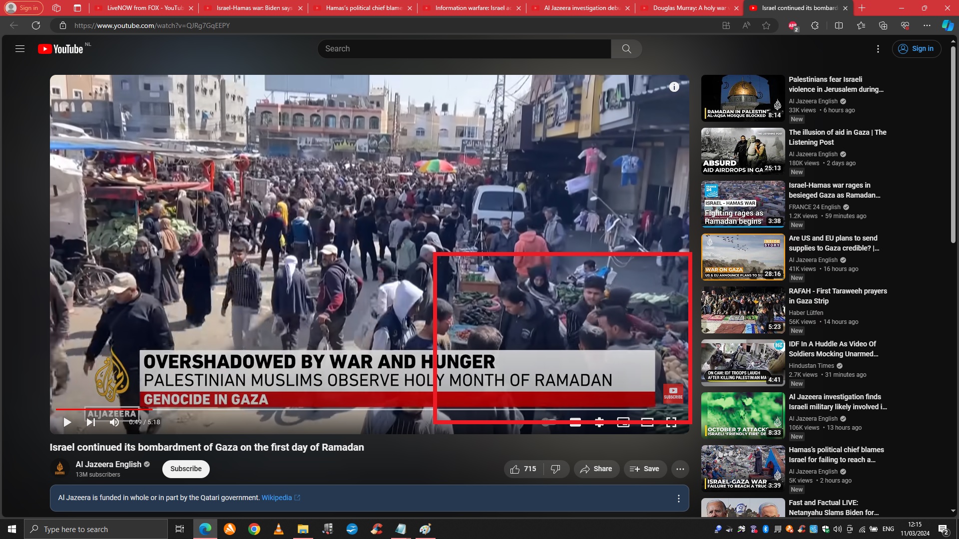Screen dimensions: 959x539
Task: Subscribe to Al Jazeera English
Action: coord(186,469)
